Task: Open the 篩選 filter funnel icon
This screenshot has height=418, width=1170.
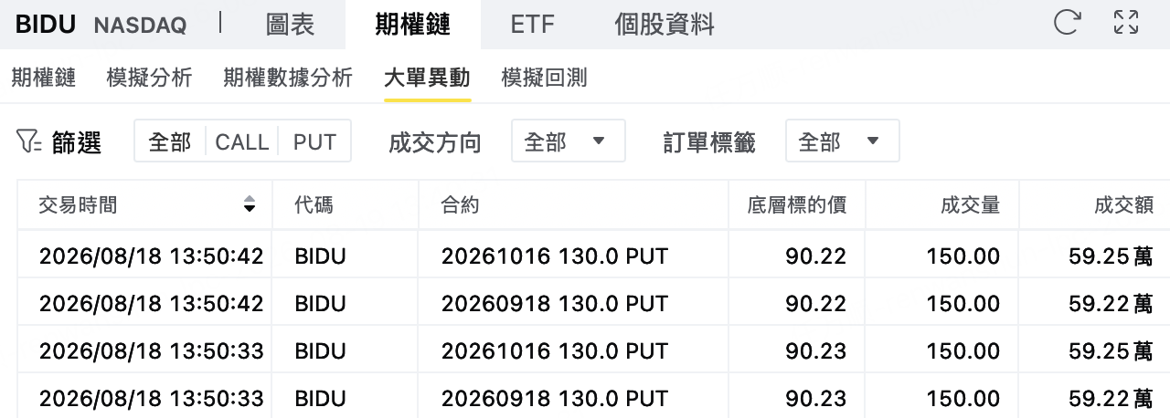Action: 29,141
